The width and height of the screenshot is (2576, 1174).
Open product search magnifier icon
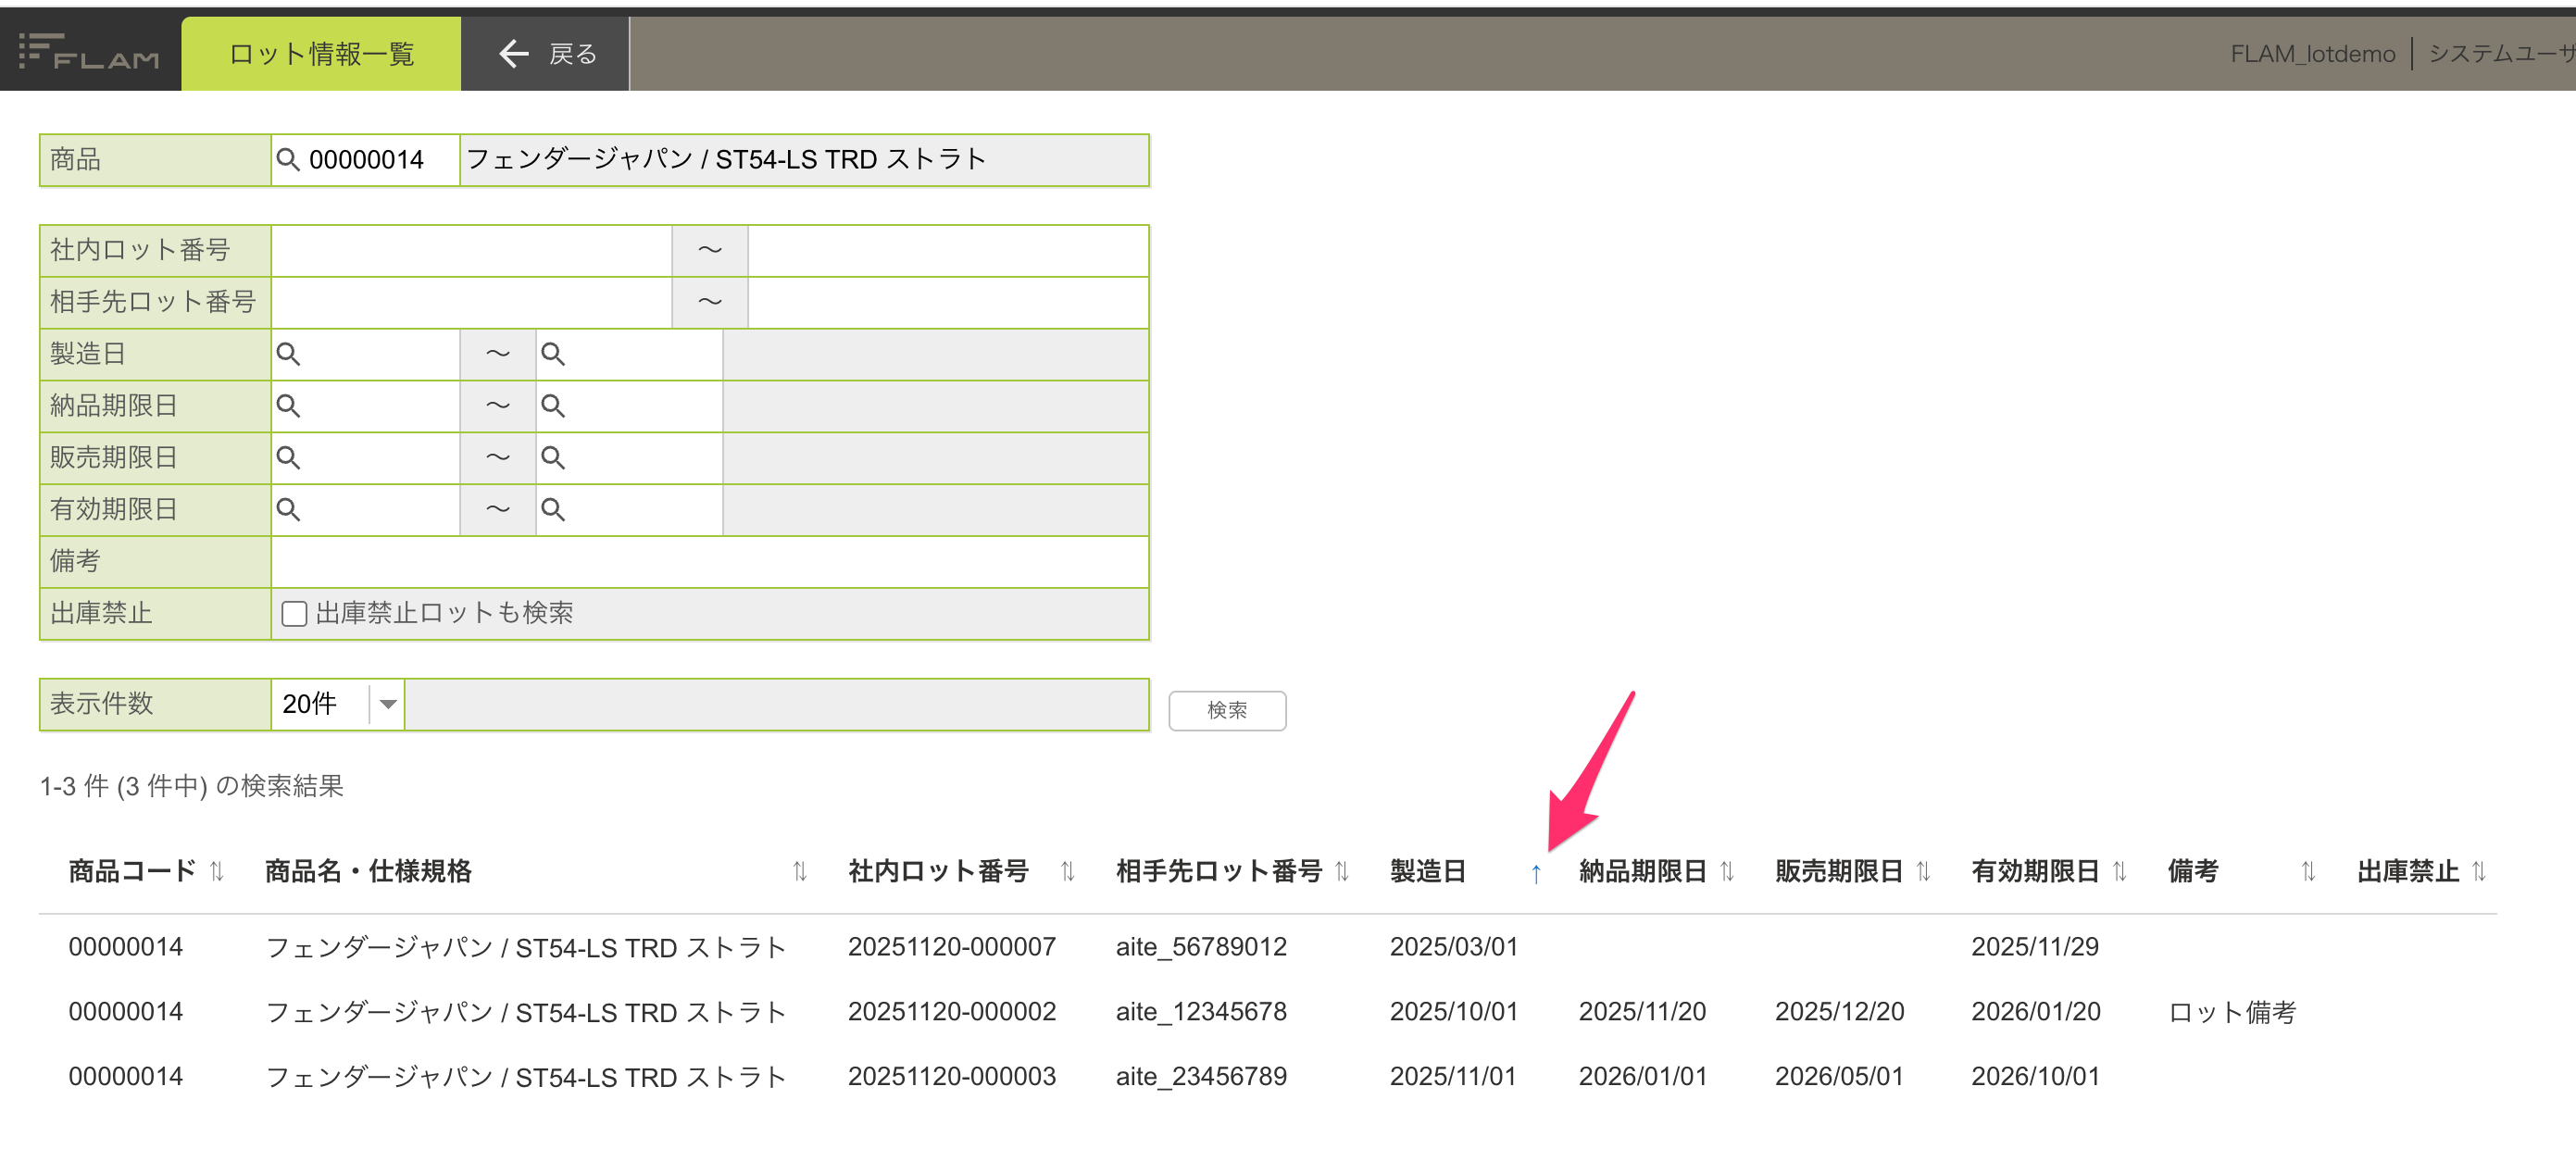point(288,159)
